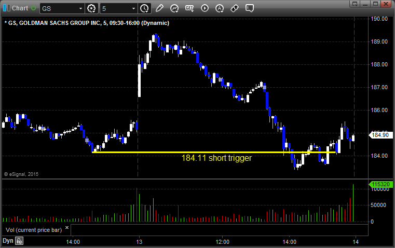Open the symbol settings gear menu

point(91,8)
